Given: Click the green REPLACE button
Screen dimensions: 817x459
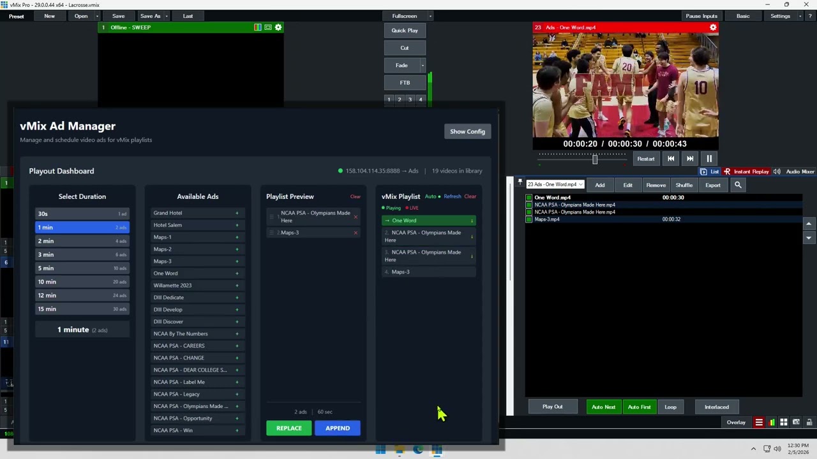Looking at the screenshot, I should 289,428.
